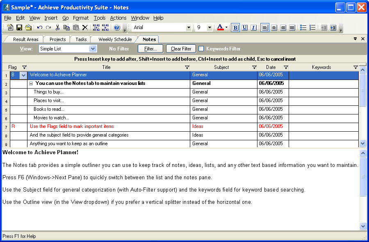The image size is (369, 242).
Task: Justify the text
Action: 292,27
